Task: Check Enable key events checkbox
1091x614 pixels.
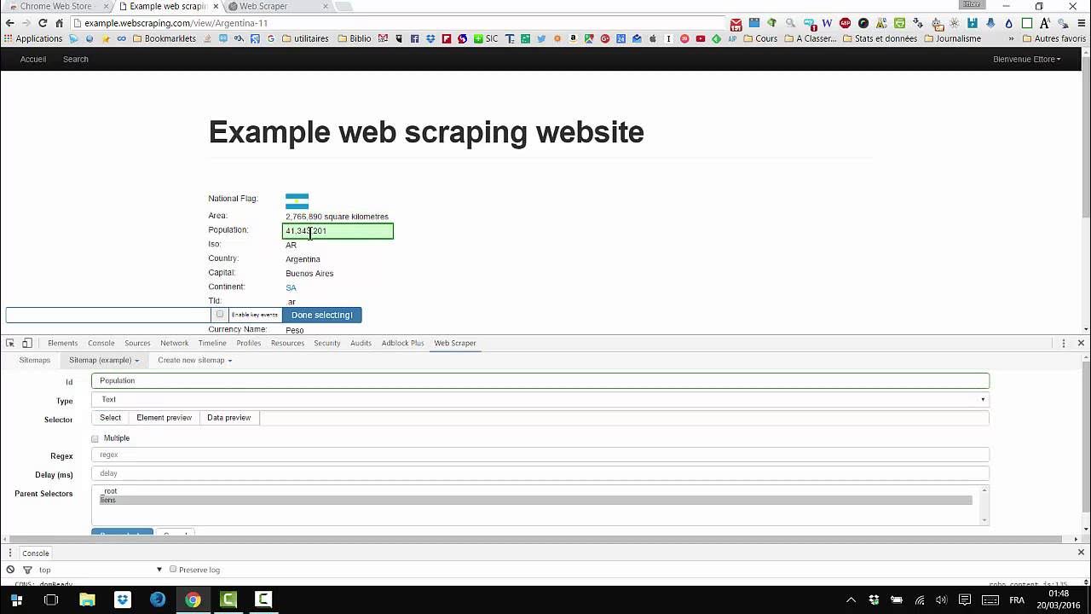Action: (220, 315)
